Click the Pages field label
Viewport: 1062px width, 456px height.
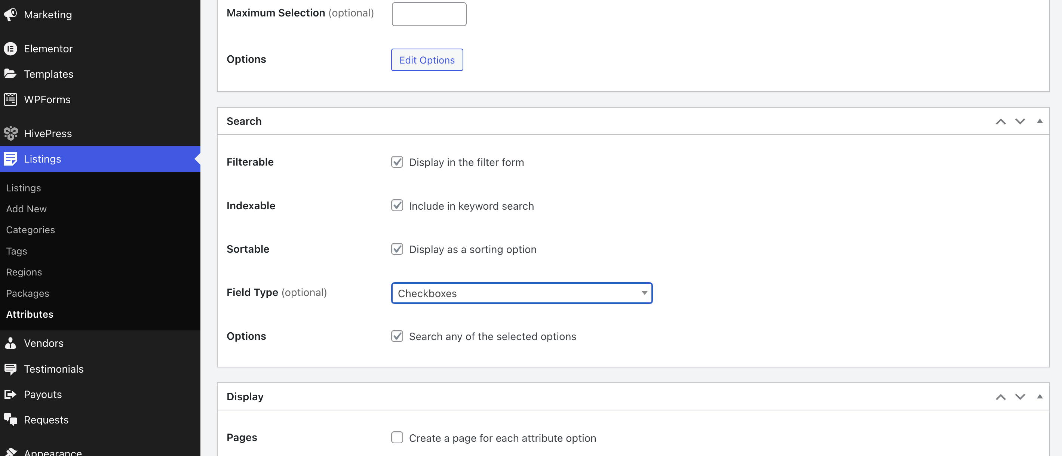pos(242,437)
